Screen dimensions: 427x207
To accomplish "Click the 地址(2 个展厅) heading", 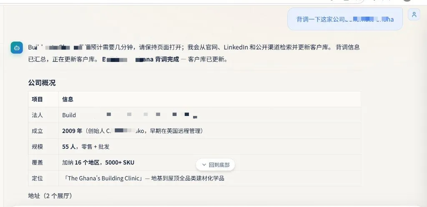I will point(50,196).
